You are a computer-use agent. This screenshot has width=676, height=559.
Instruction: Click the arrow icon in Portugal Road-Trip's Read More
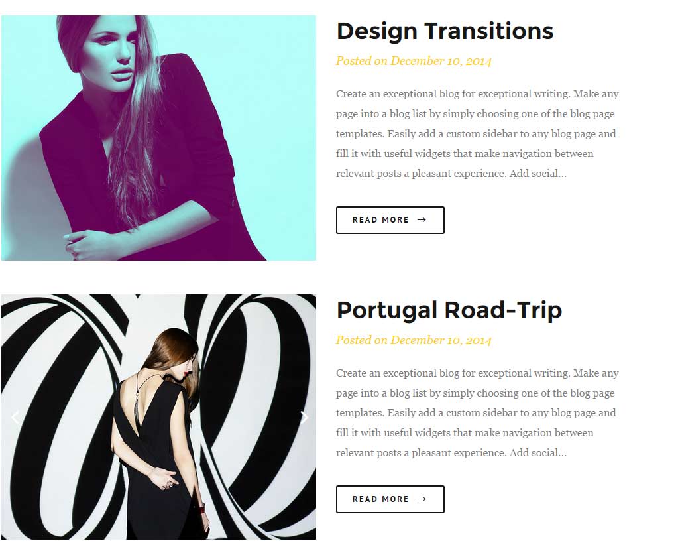422,499
